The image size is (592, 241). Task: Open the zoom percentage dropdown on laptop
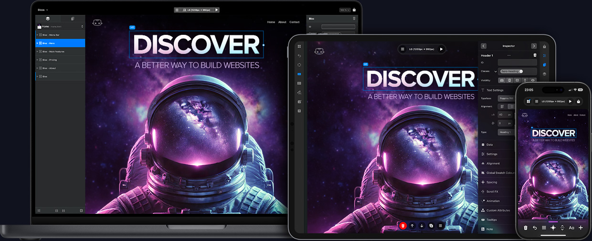[x=345, y=10]
